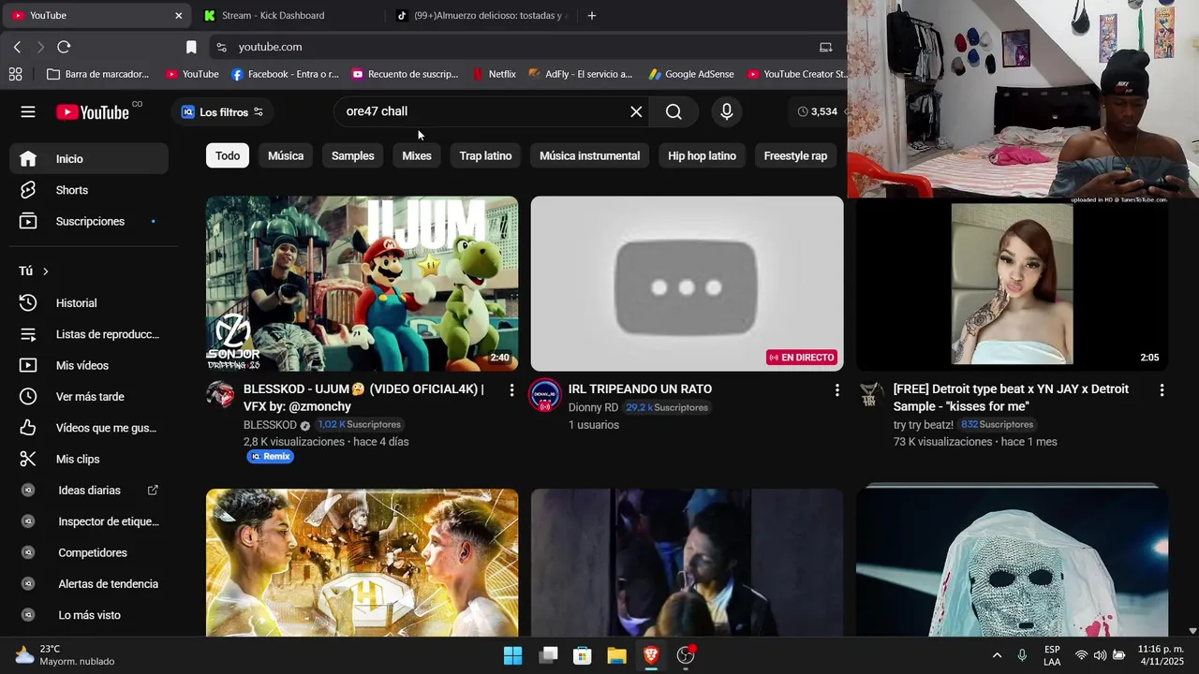The height and width of the screenshot is (674, 1199).
Task: Open more options for Detroit type beat
Action: click(1162, 389)
